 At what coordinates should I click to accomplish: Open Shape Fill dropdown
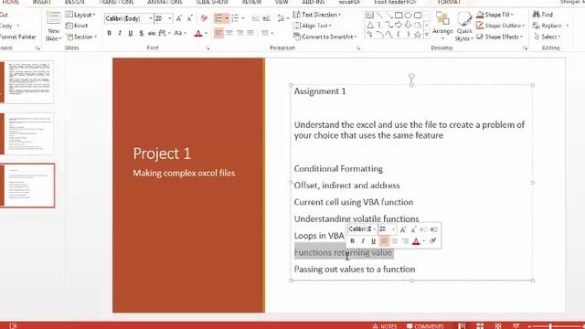[495, 15]
